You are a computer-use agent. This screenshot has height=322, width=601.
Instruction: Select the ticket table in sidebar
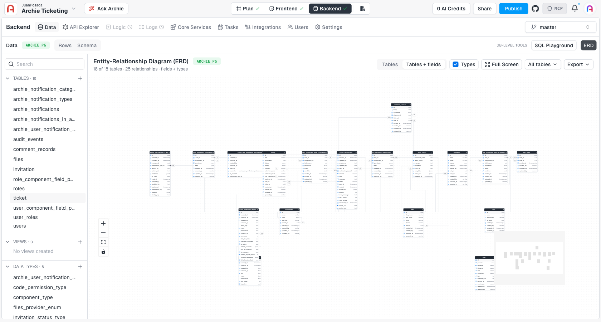tap(48, 198)
